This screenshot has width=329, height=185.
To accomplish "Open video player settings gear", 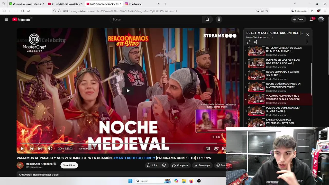I will [216, 149].
